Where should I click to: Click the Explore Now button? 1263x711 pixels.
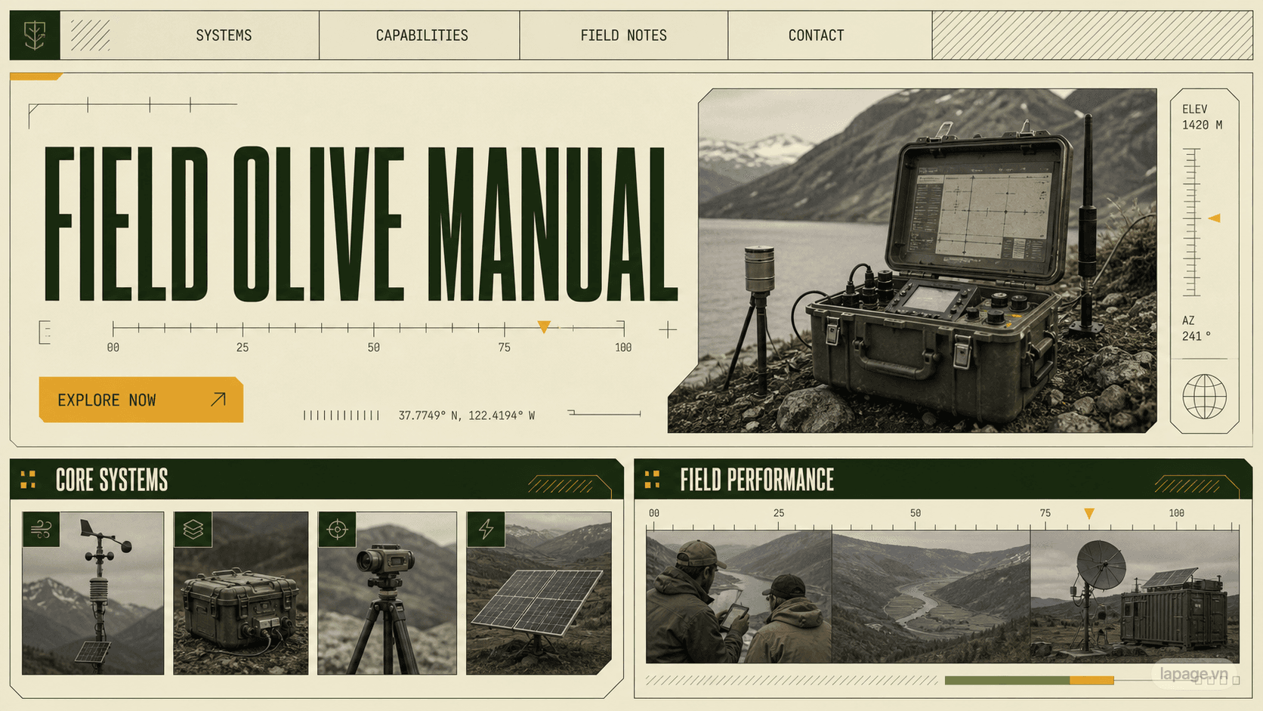(x=141, y=400)
